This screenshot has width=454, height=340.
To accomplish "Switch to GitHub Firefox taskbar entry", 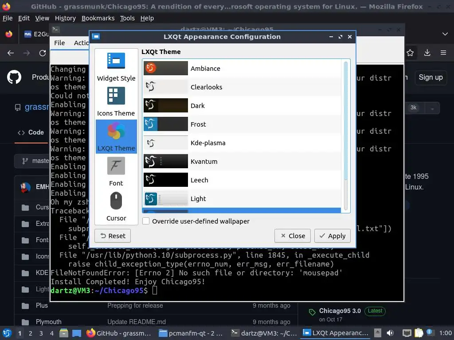I will [119, 333].
